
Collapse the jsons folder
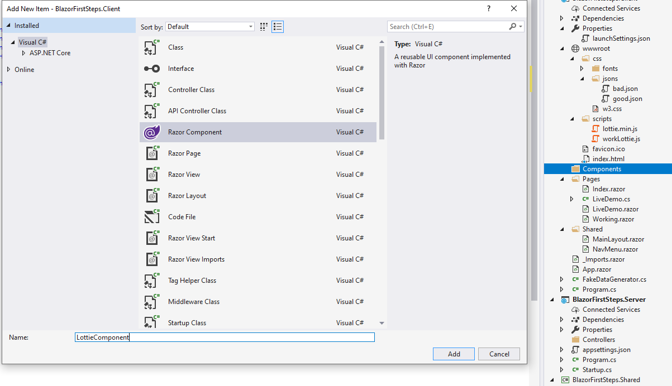click(x=582, y=79)
